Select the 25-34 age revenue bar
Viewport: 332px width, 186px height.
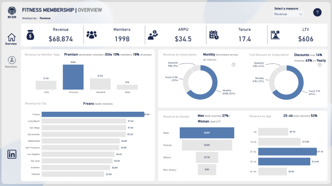point(288,152)
